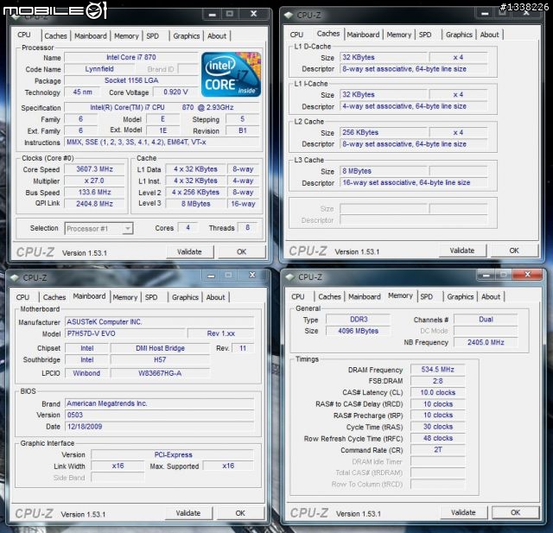Viewport: 553px width, 533px height.
Task: Click the Multiplier value 'x 27.0'
Action: pos(94,181)
